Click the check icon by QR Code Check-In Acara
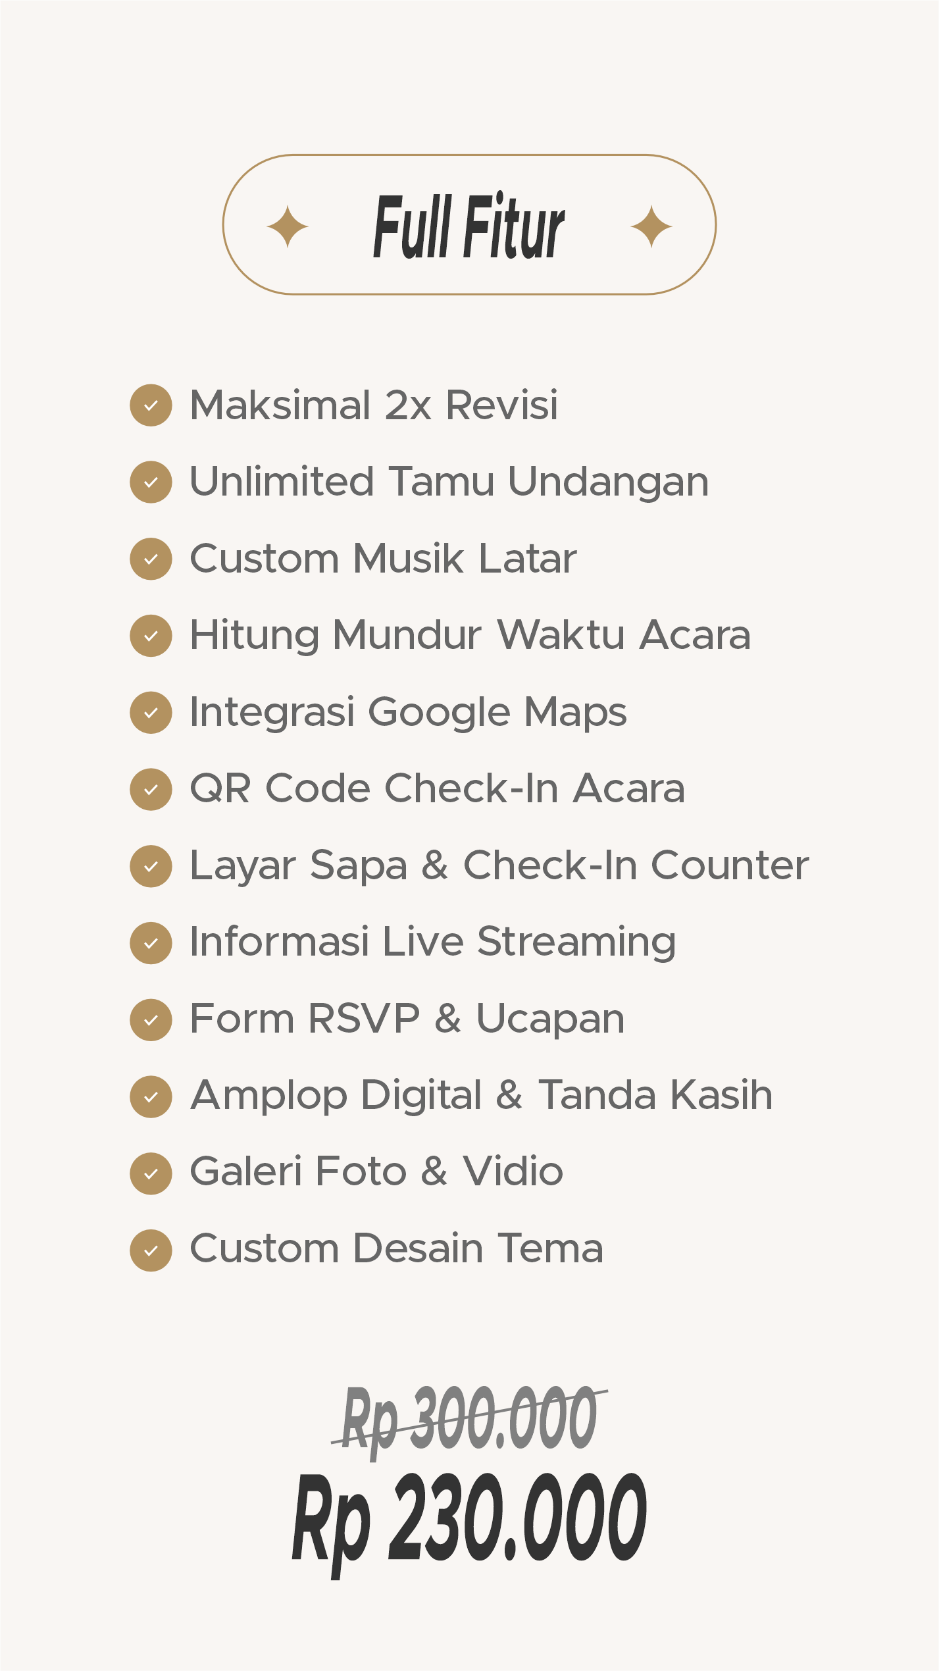This screenshot has width=939, height=1671. (151, 789)
